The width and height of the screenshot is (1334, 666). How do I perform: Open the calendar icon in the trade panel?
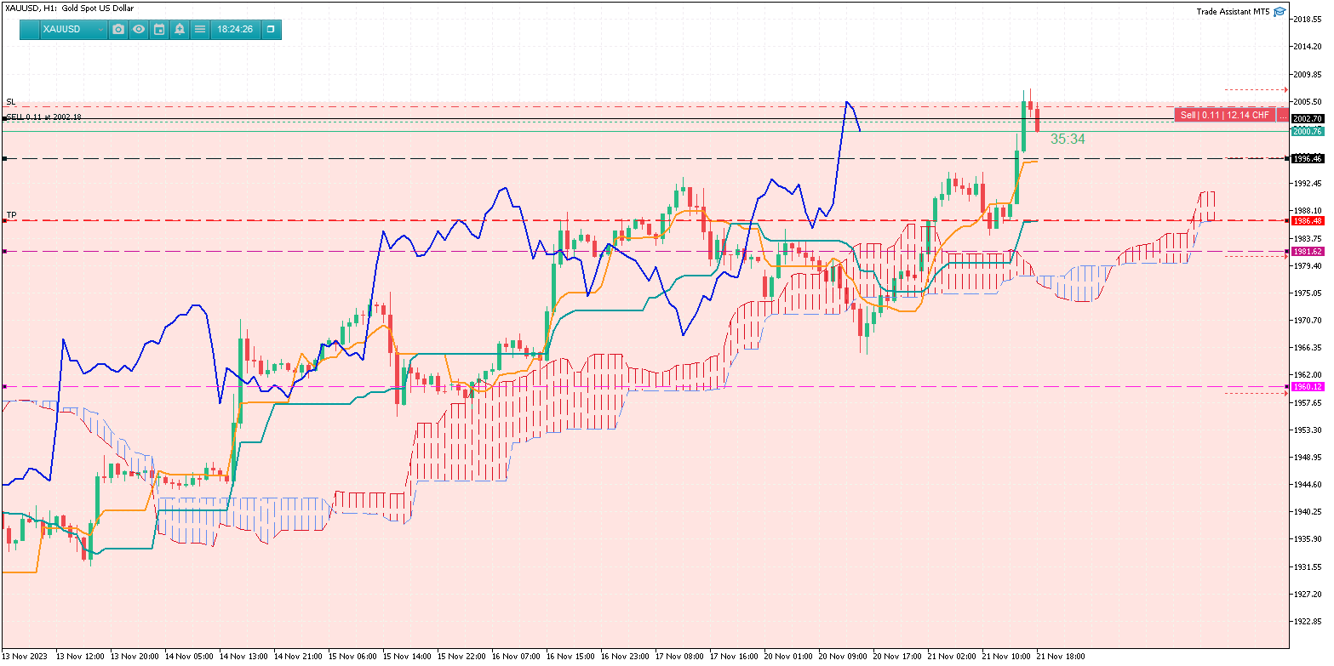(159, 29)
